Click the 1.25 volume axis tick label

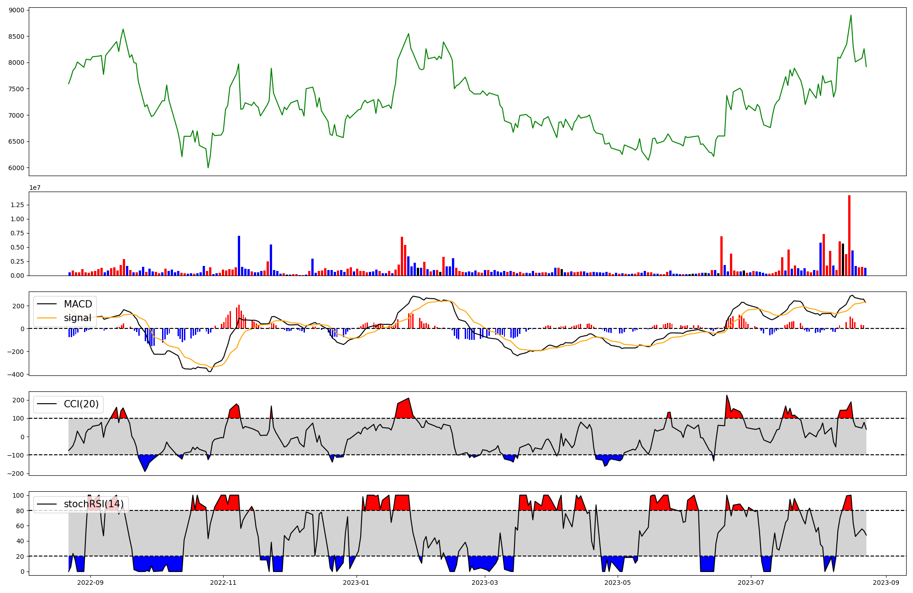click(17, 205)
